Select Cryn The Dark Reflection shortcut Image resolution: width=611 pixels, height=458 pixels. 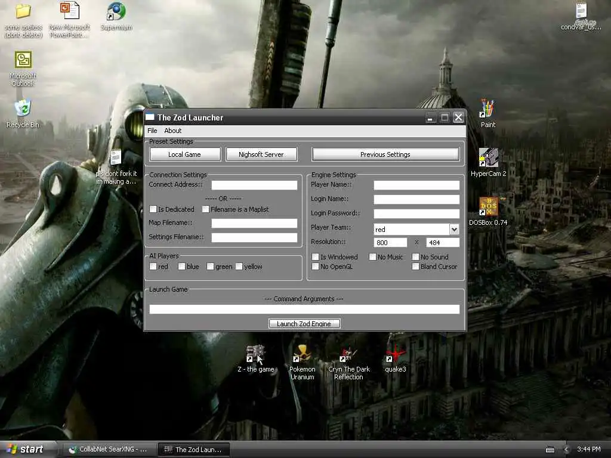348,353
